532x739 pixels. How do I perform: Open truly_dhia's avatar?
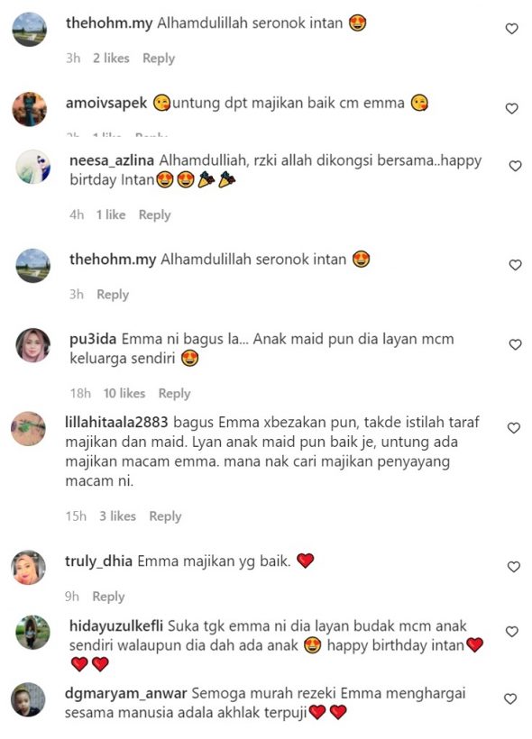click(28, 568)
